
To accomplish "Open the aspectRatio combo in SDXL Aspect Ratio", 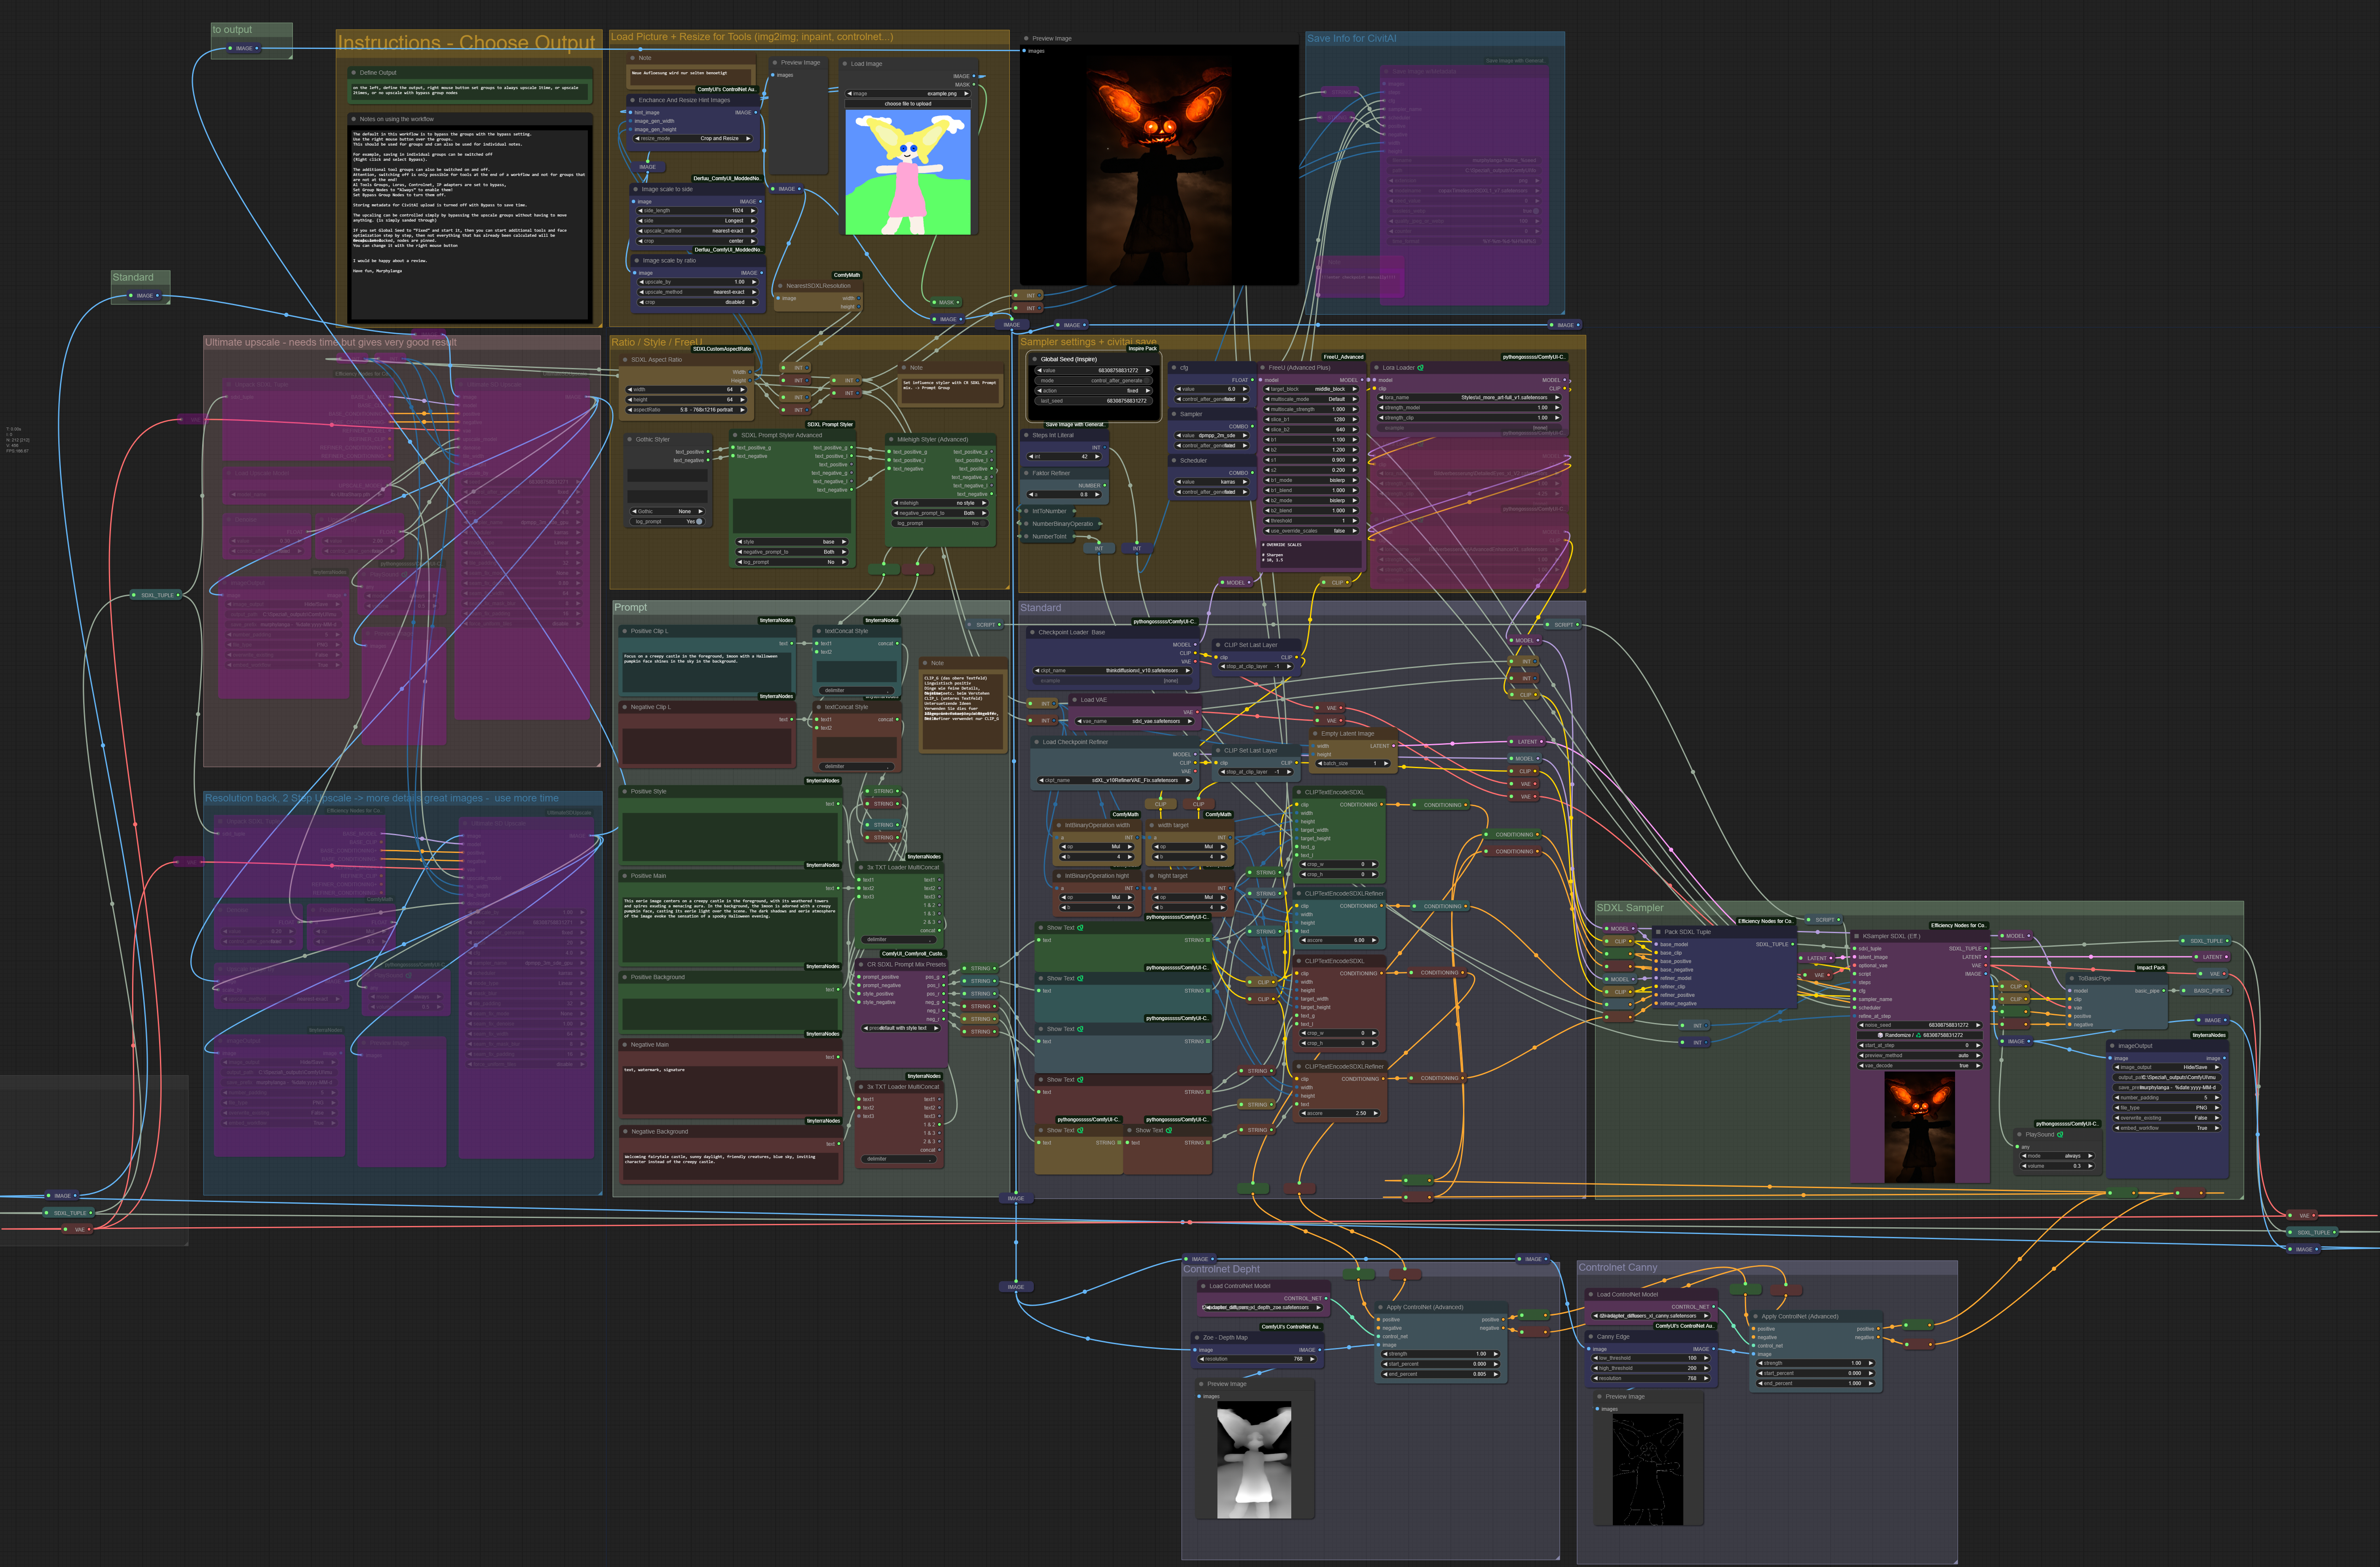I will point(687,410).
